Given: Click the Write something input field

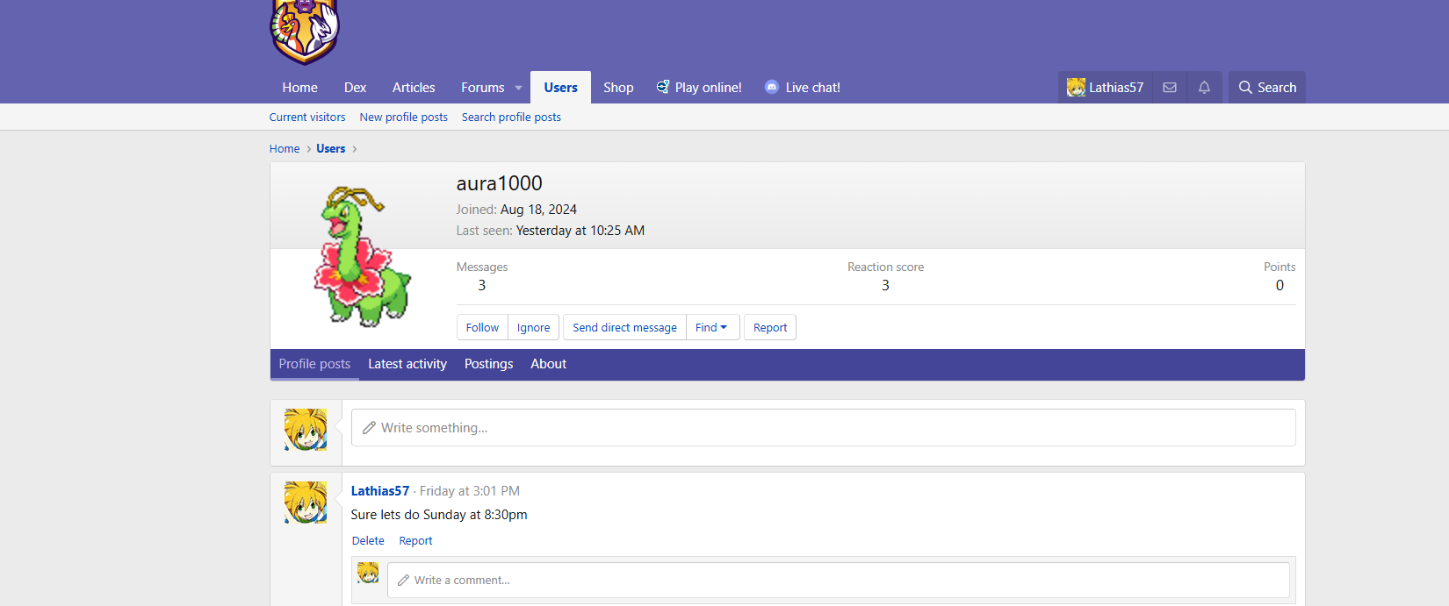Looking at the screenshot, I should click(x=823, y=428).
